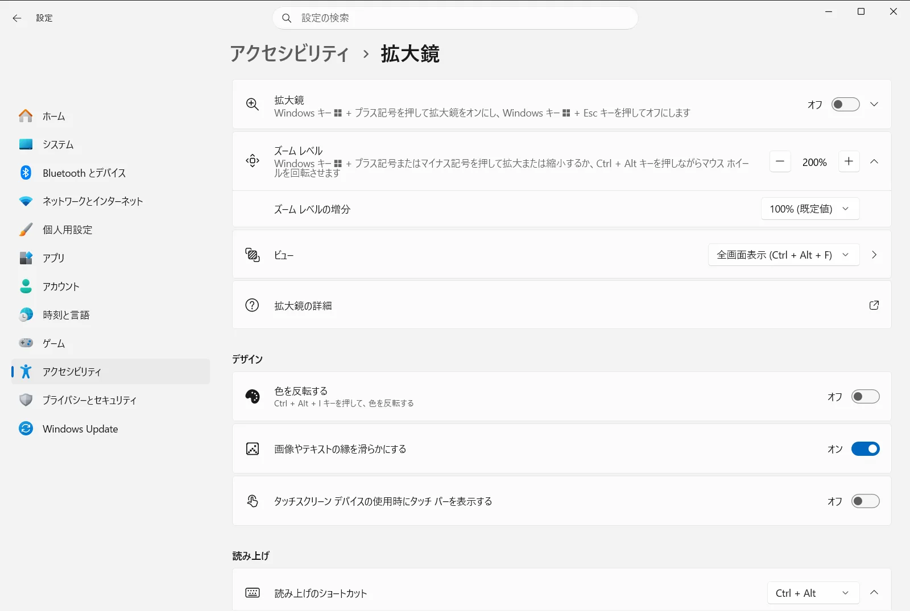Open ホーム in the sidebar

tap(110, 116)
